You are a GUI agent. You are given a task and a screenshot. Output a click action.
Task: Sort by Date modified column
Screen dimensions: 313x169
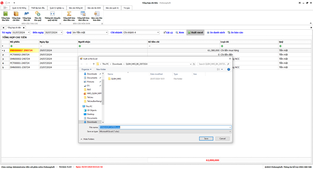[156, 74]
